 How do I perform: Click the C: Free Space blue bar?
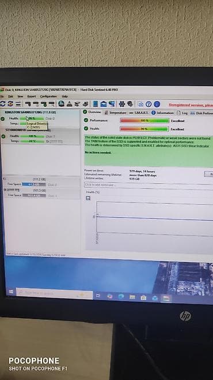pyautogui.click(x=34, y=184)
